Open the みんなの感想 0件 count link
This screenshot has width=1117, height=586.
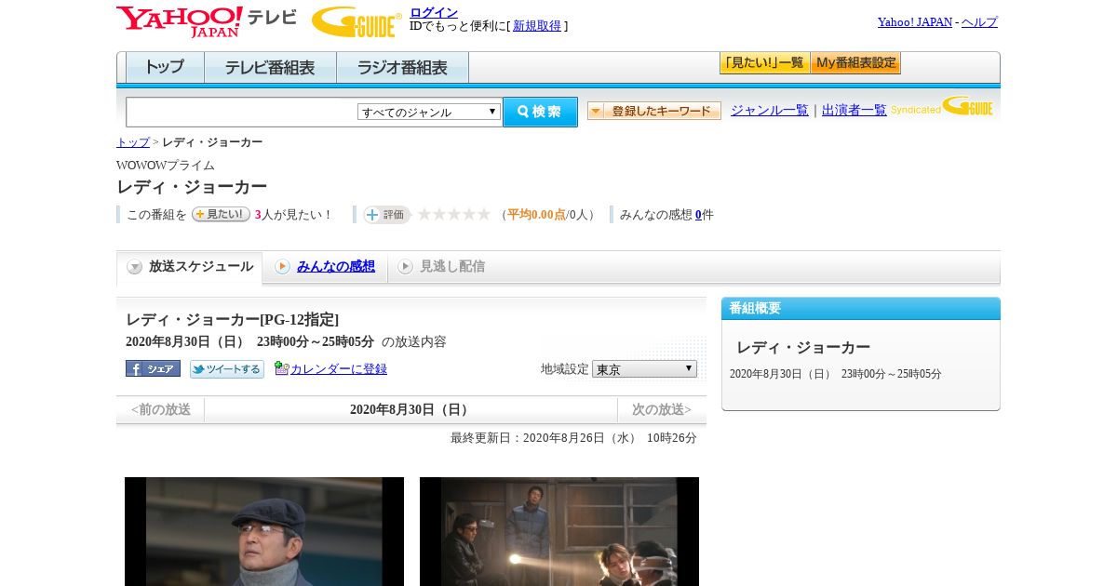(x=698, y=215)
